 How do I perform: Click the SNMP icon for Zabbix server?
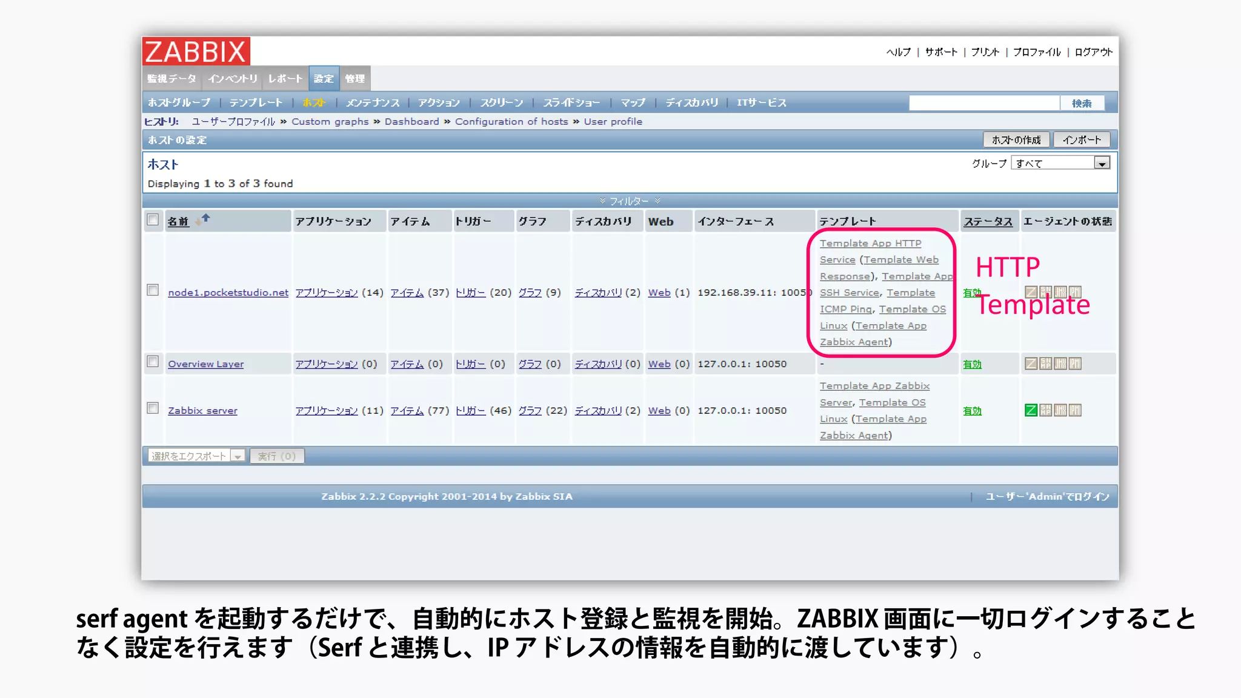(1045, 410)
